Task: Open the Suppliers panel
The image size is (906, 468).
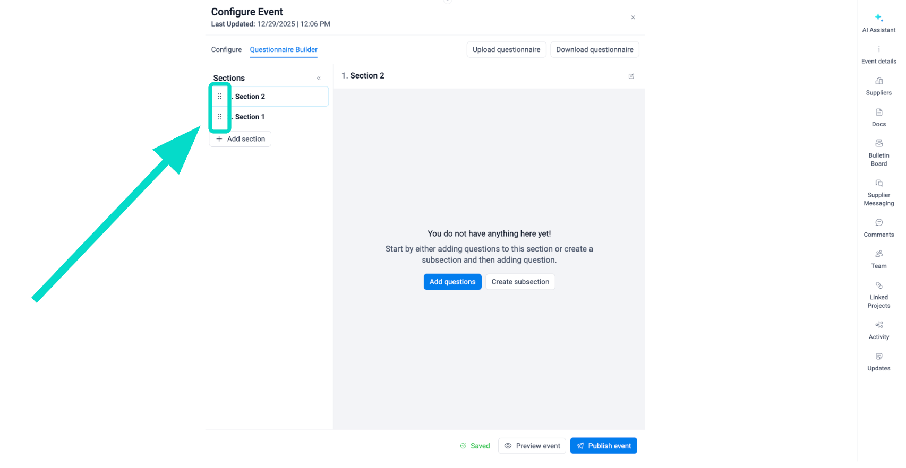Action: coord(878,86)
